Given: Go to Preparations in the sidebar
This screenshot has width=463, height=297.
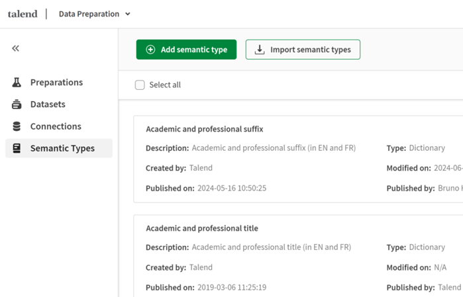Looking at the screenshot, I should click(x=56, y=83).
